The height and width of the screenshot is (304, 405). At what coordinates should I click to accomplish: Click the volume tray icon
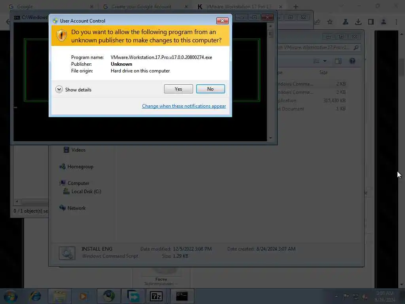point(365,297)
